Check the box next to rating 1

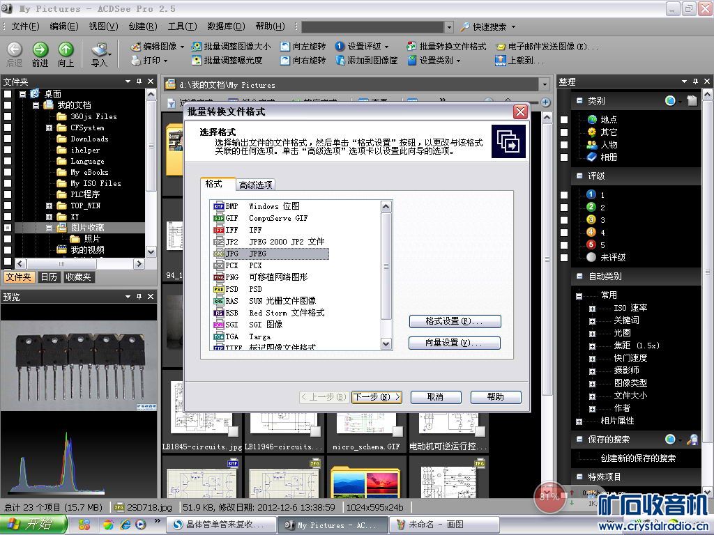pos(564,195)
